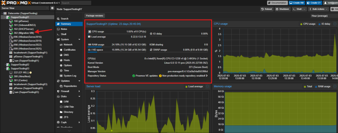Collapse the System menu section
This screenshot has height=133, width=338.
click(79, 39)
